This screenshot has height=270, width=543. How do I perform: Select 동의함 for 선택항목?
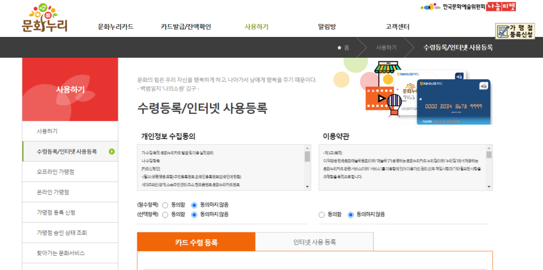pos(165,214)
